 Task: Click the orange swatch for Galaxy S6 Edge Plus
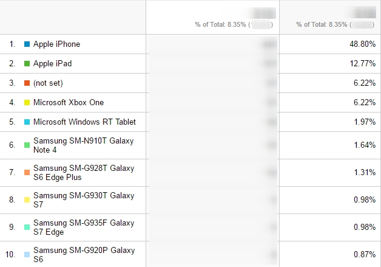coord(27,173)
